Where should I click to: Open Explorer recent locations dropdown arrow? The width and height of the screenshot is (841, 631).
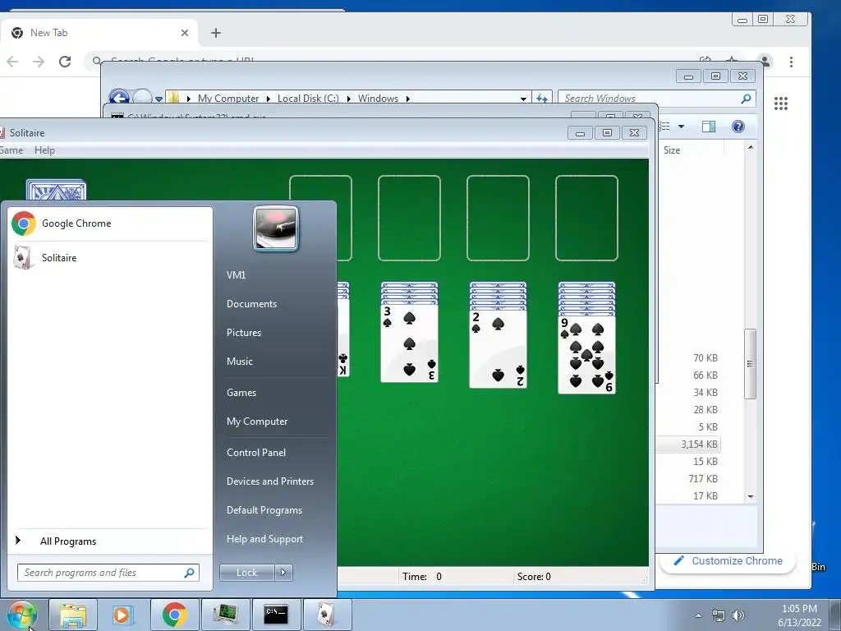click(x=159, y=99)
